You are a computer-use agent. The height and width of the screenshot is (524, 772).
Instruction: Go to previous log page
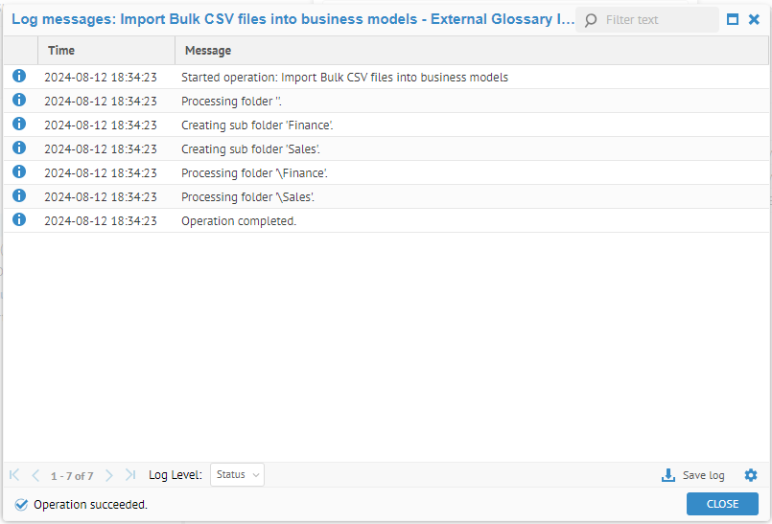(35, 475)
